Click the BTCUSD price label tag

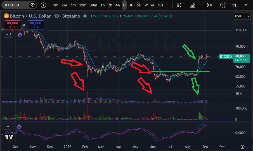[226, 57]
